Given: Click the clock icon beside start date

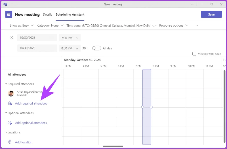Looking at the screenshot, I should [x=11, y=38].
